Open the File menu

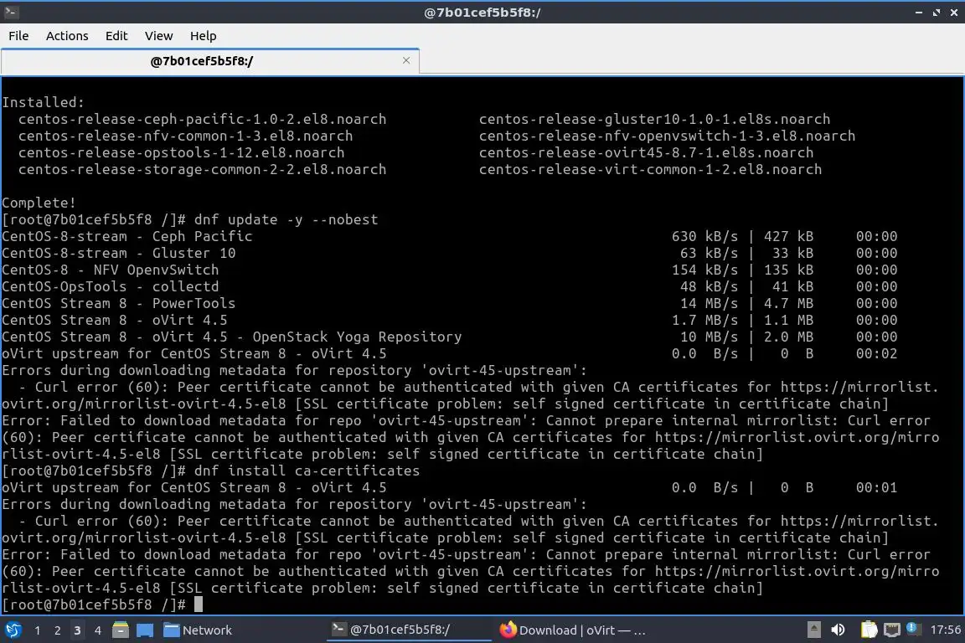point(18,36)
